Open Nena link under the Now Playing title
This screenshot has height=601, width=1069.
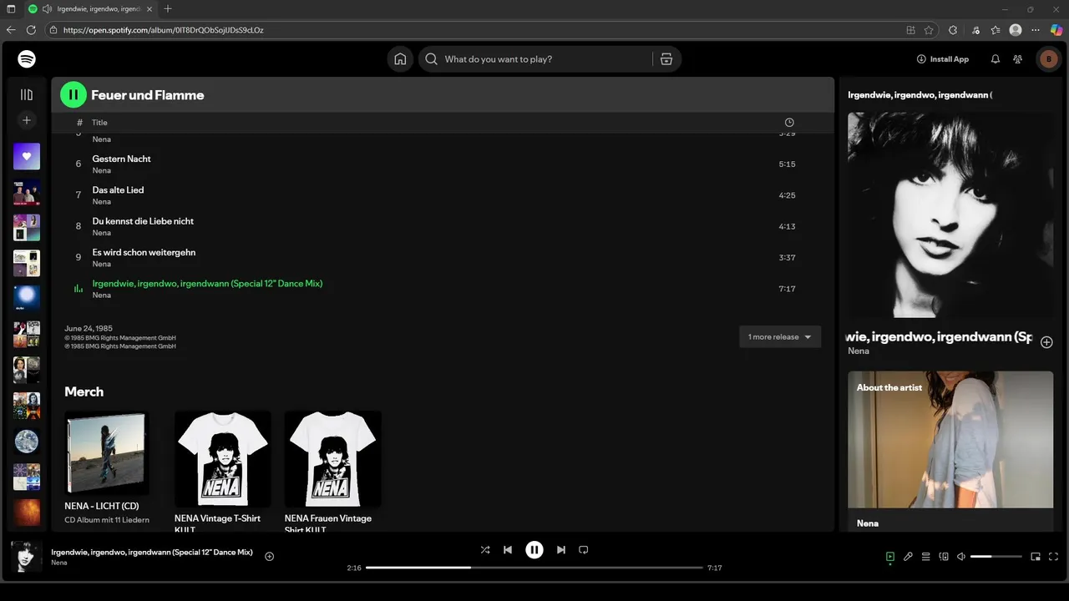(859, 351)
